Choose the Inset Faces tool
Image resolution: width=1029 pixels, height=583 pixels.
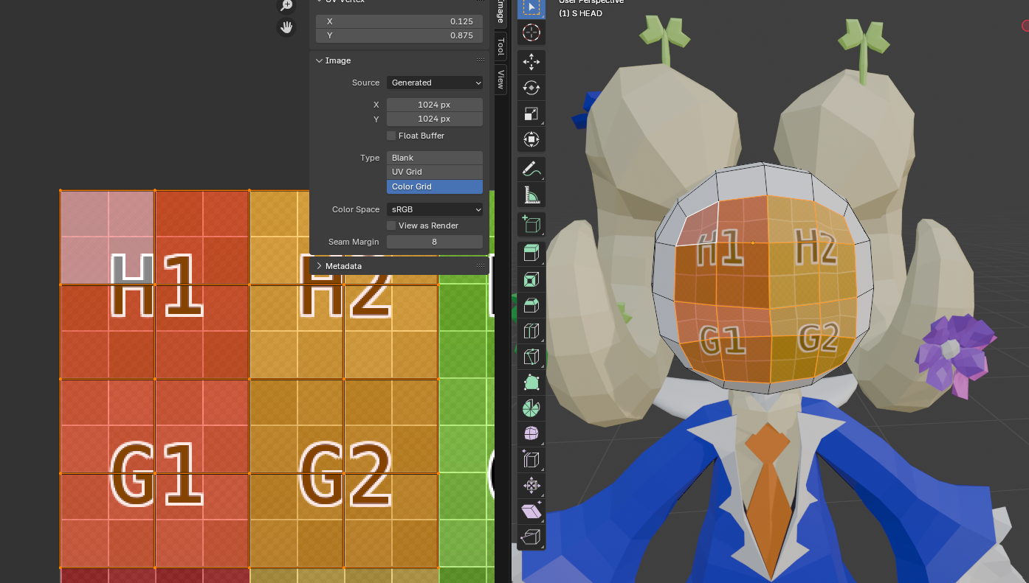531,279
